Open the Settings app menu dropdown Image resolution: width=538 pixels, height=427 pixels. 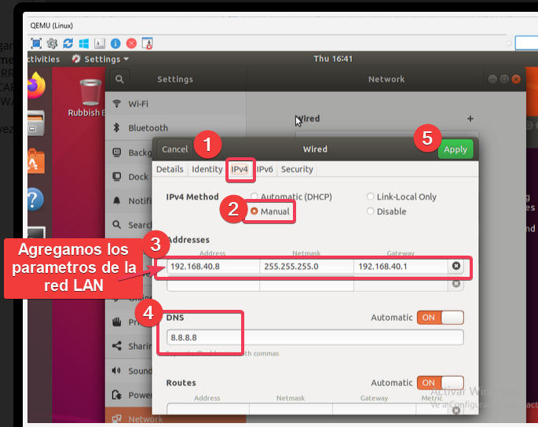(x=101, y=59)
